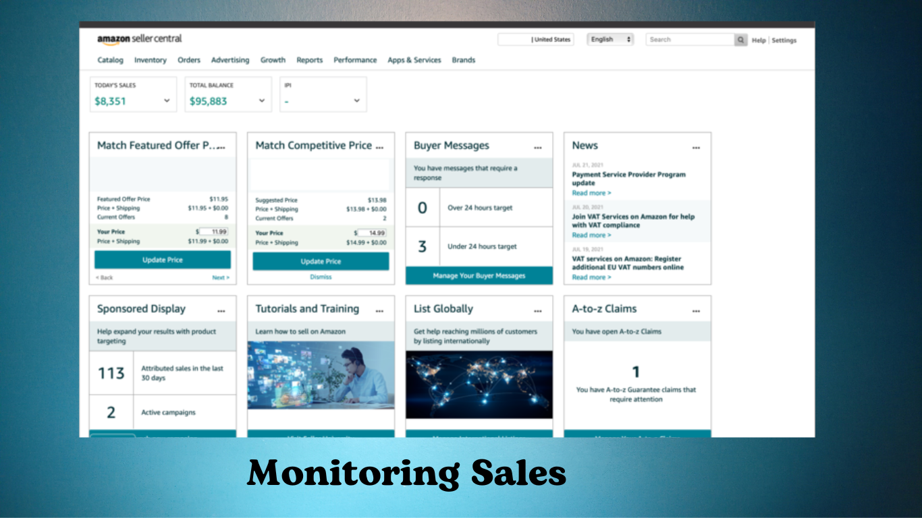Click Today's Sales value $8,351

pos(111,101)
